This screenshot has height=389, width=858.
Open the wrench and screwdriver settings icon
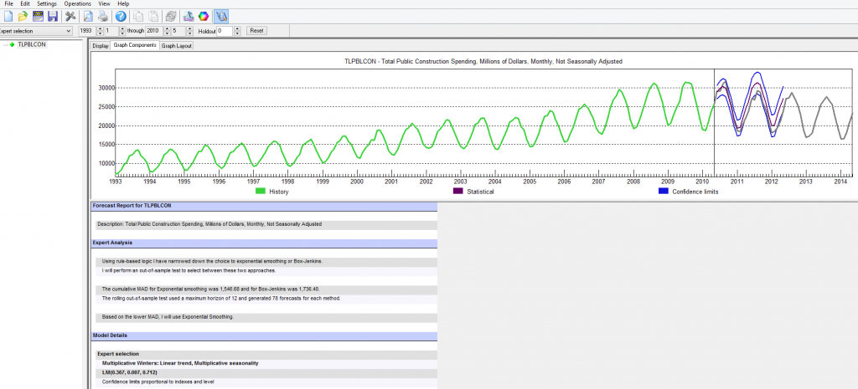pyautogui.click(x=70, y=17)
